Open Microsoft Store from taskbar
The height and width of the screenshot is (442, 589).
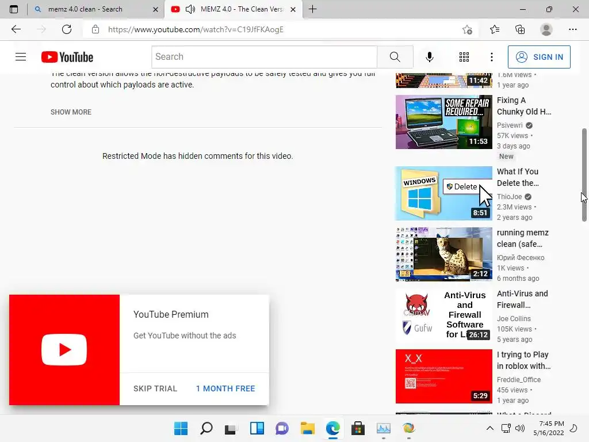pyautogui.click(x=358, y=428)
